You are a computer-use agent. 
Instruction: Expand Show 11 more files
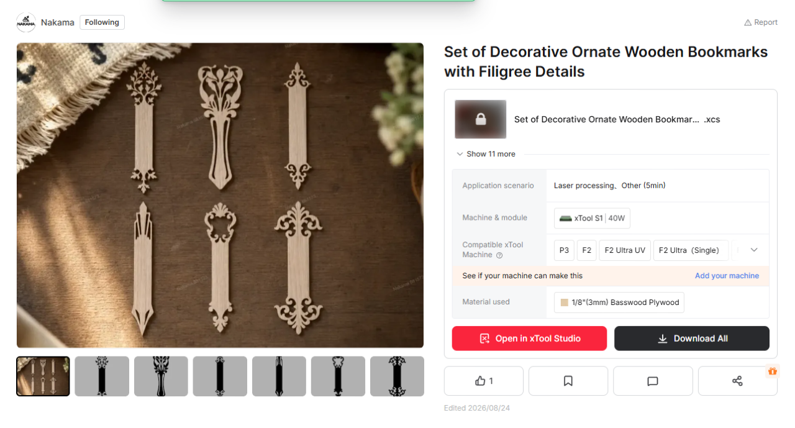(486, 154)
